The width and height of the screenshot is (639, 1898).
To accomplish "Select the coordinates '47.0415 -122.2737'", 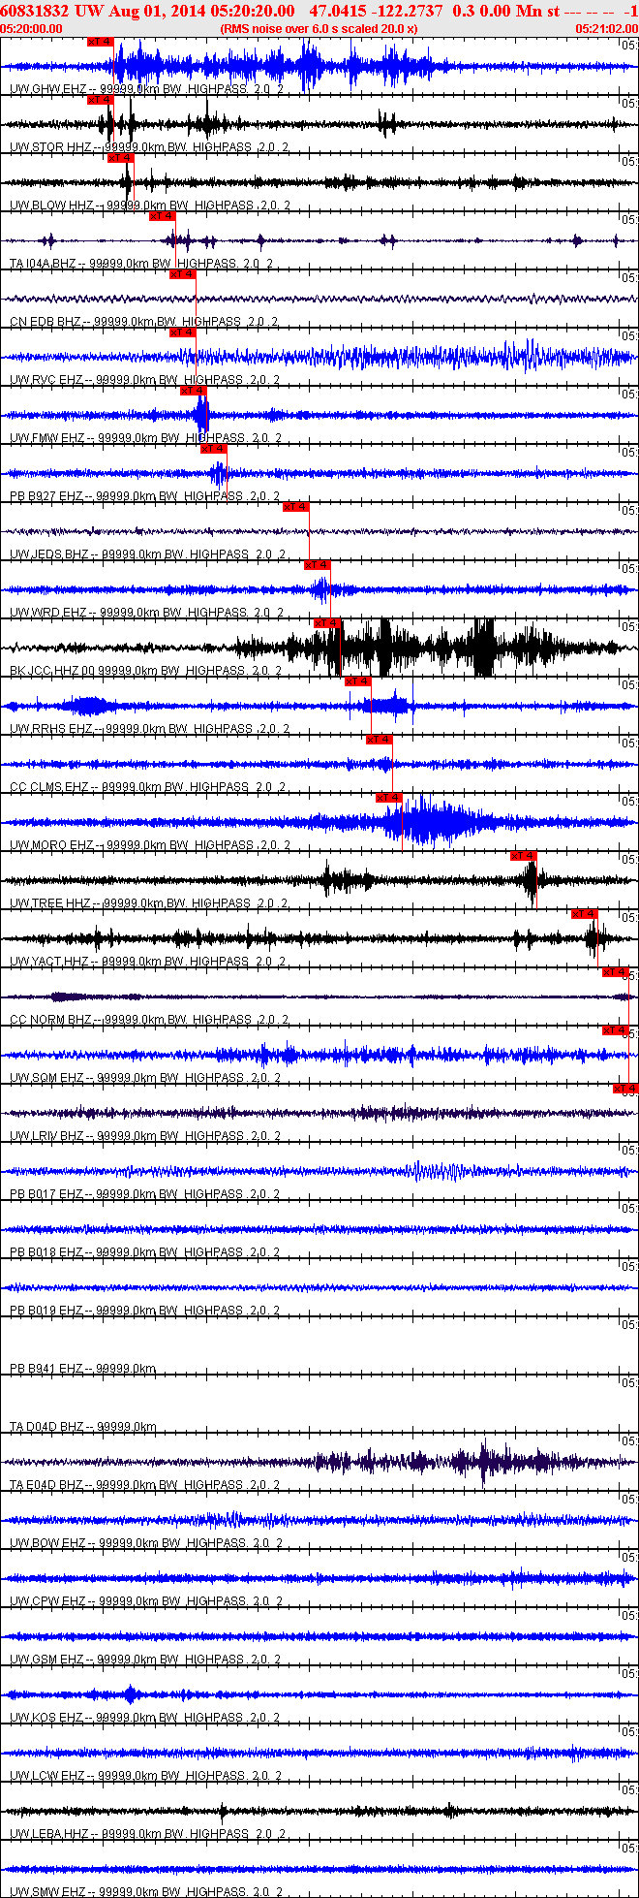I will pos(376,11).
